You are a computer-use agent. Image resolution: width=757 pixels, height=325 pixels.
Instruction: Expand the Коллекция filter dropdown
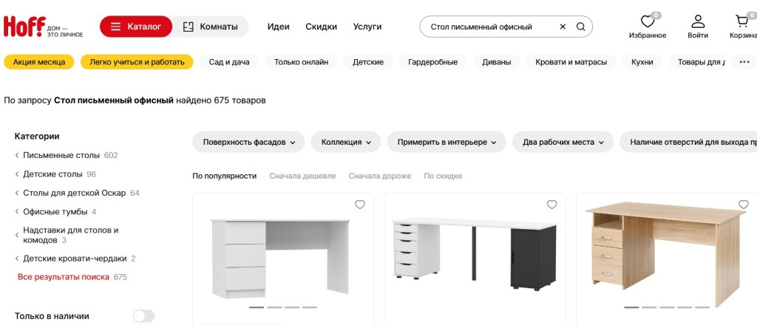point(346,142)
